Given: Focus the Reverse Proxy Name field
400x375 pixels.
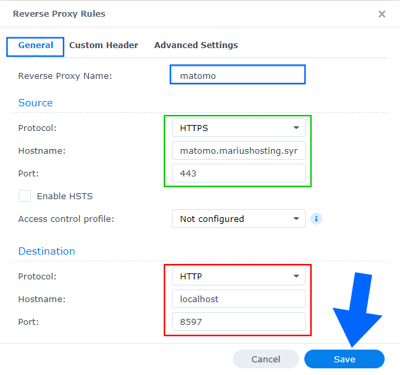Looking at the screenshot, I should tap(237, 76).
